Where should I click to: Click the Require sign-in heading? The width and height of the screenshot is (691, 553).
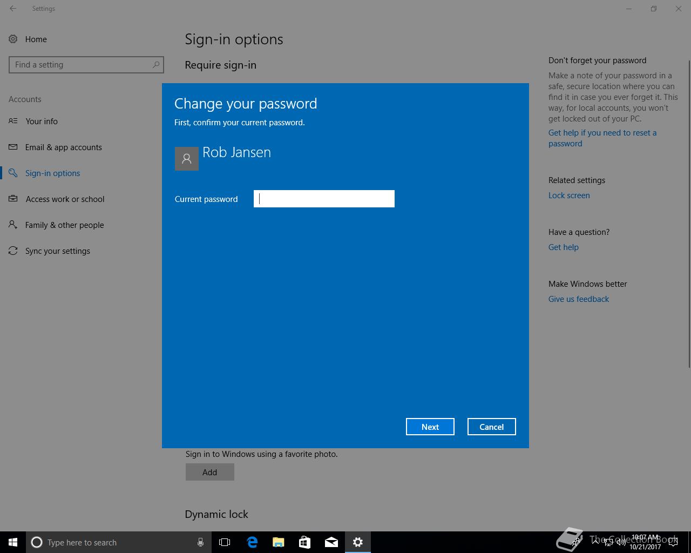(221, 65)
